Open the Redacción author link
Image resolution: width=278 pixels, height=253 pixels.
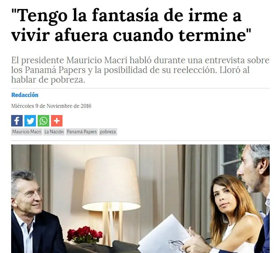tap(25, 95)
